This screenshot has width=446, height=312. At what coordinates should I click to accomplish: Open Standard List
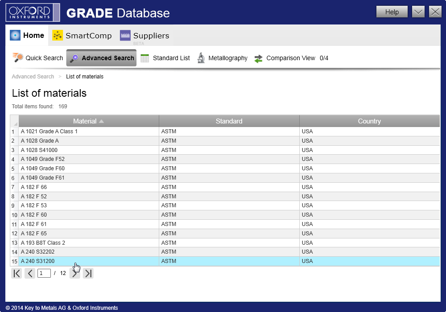165,58
